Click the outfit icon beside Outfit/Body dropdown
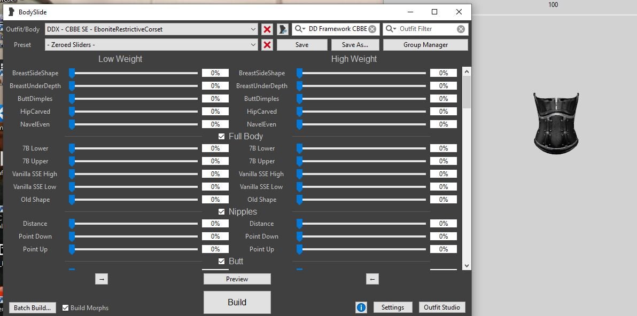Viewport: 637px width, 316px height. point(283,29)
